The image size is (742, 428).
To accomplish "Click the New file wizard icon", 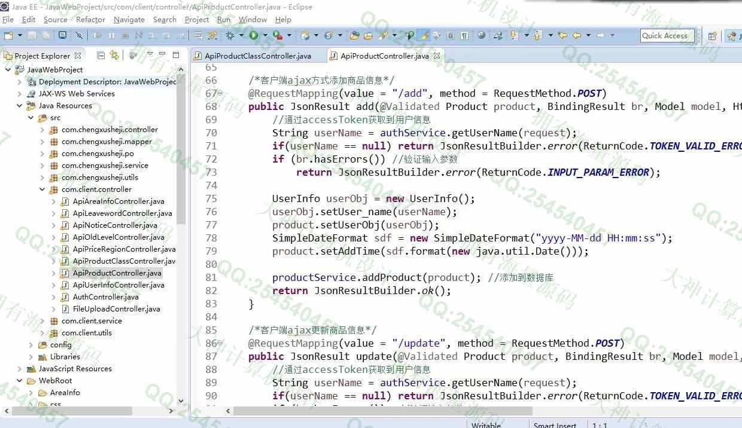I will (8, 36).
